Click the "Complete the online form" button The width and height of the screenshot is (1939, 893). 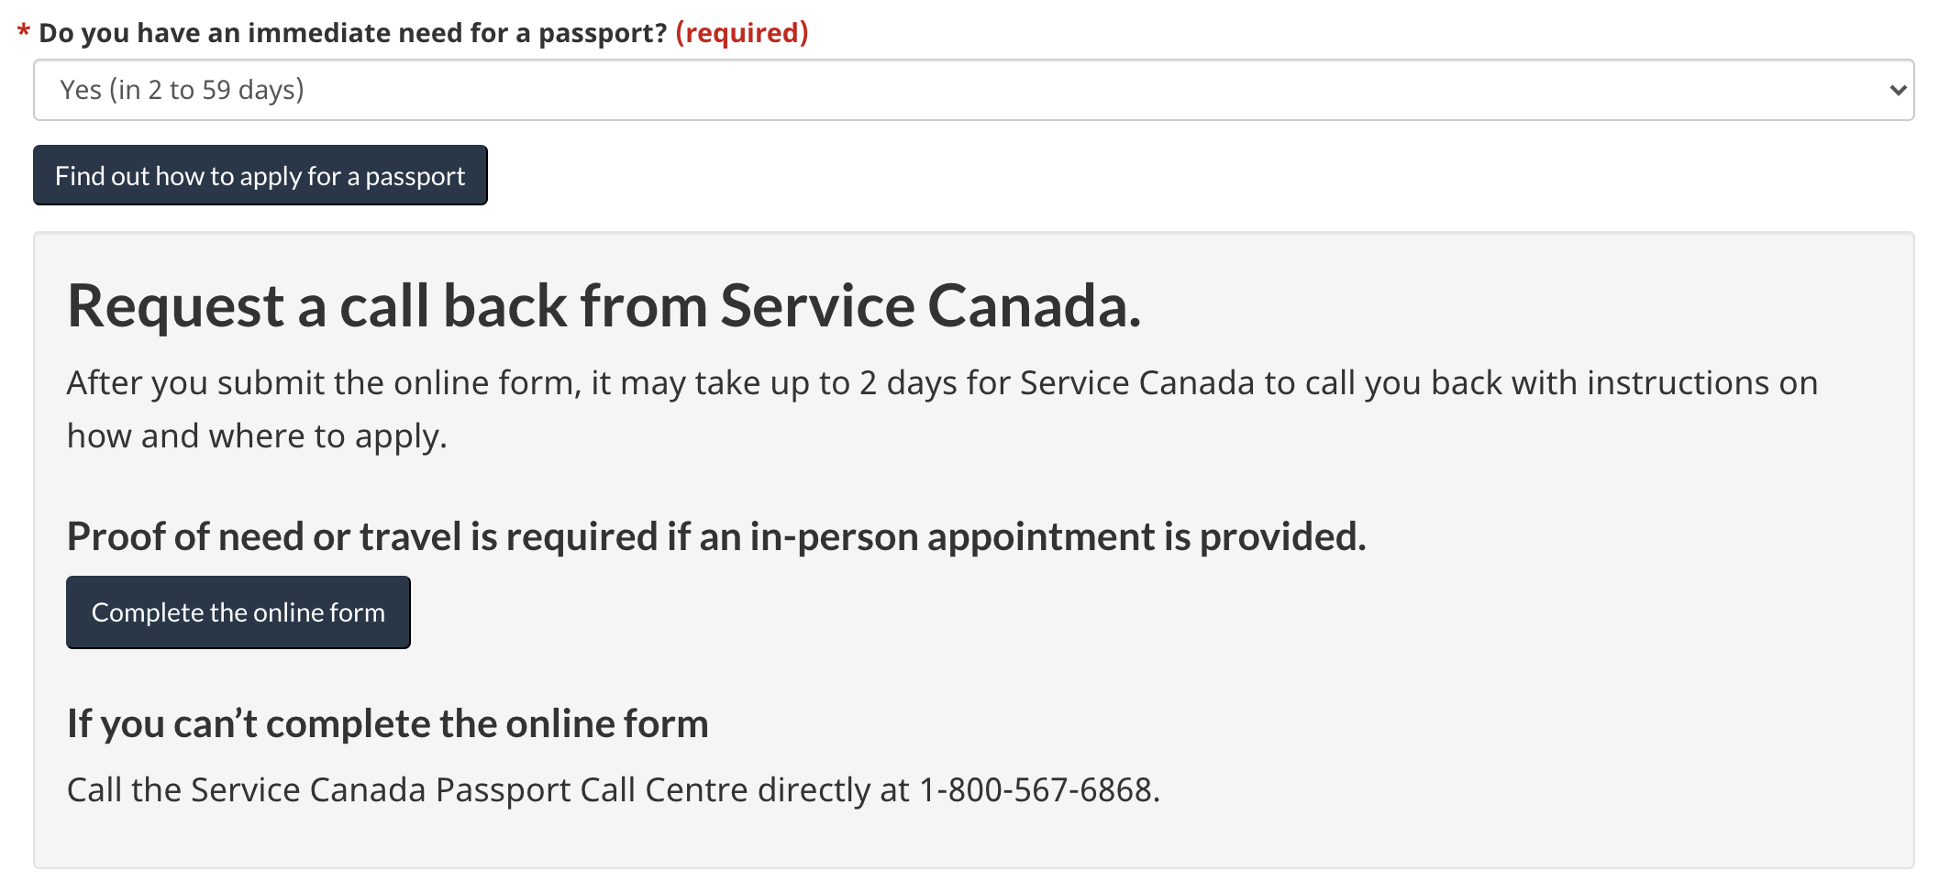pos(238,612)
